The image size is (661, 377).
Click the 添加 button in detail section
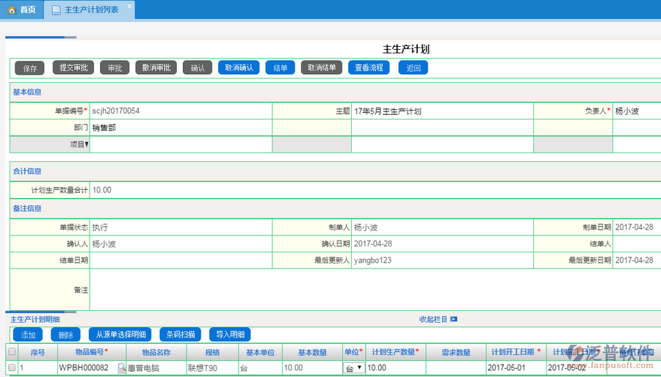tap(28, 334)
